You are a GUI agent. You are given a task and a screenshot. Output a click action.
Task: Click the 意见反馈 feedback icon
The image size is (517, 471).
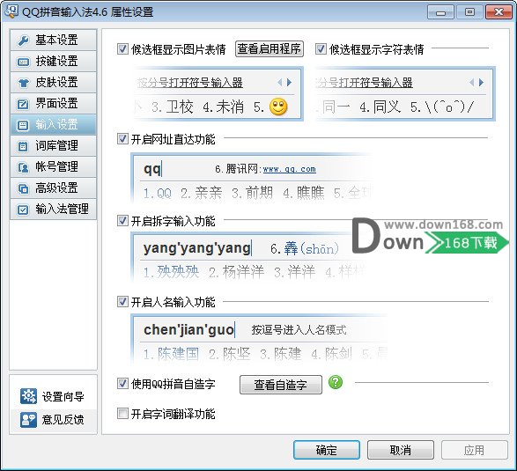point(28,420)
